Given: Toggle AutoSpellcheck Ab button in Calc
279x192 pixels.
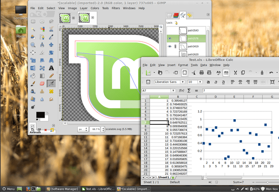Looking at the screenshot, I should coord(226,72).
